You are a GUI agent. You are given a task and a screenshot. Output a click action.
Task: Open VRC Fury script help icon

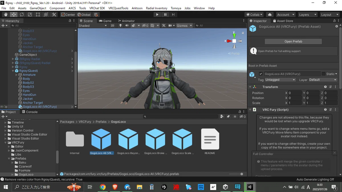[325, 110]
